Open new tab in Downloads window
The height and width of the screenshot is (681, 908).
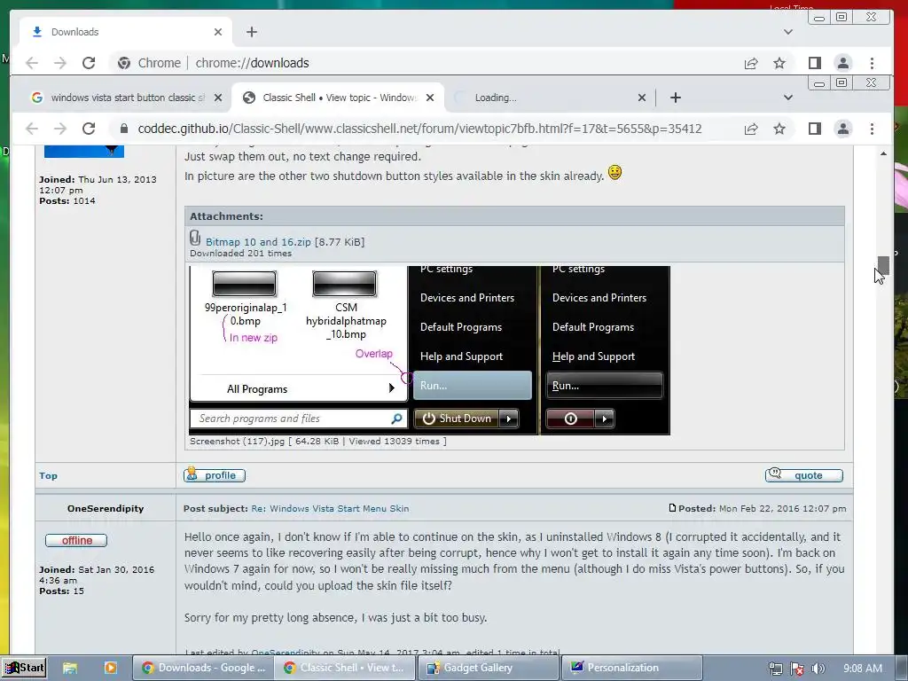pyautogui.click(x=251, y=32)
